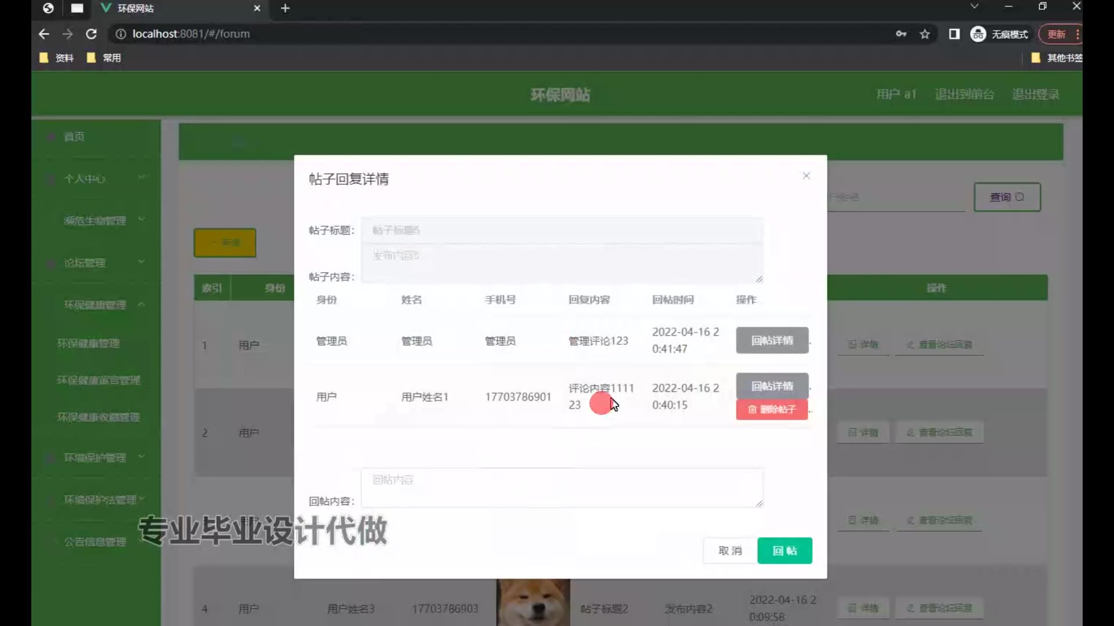Open 回帖详情 for 用户姓名1 row

(x=772, y=386)
